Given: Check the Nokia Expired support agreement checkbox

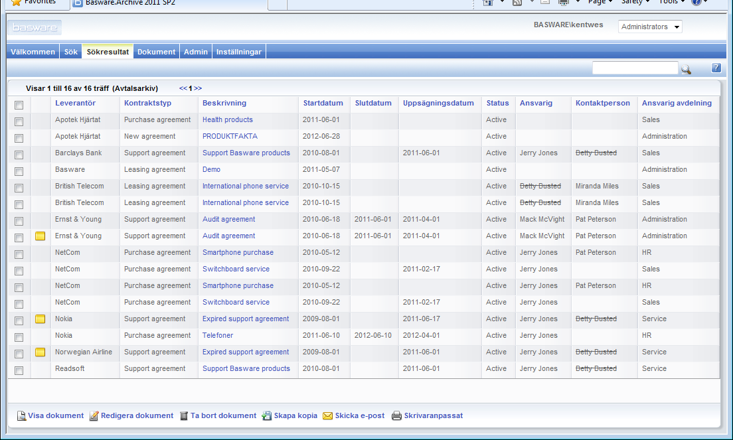Looking at the screenshot, I should 19,321.
